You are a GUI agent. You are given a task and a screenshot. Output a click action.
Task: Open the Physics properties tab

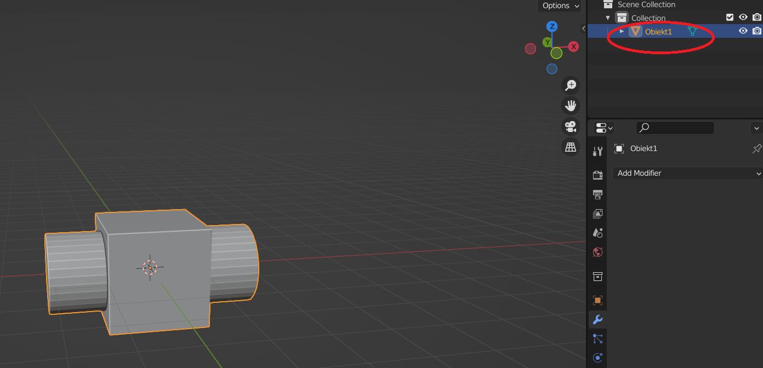(x=597, y=358)
